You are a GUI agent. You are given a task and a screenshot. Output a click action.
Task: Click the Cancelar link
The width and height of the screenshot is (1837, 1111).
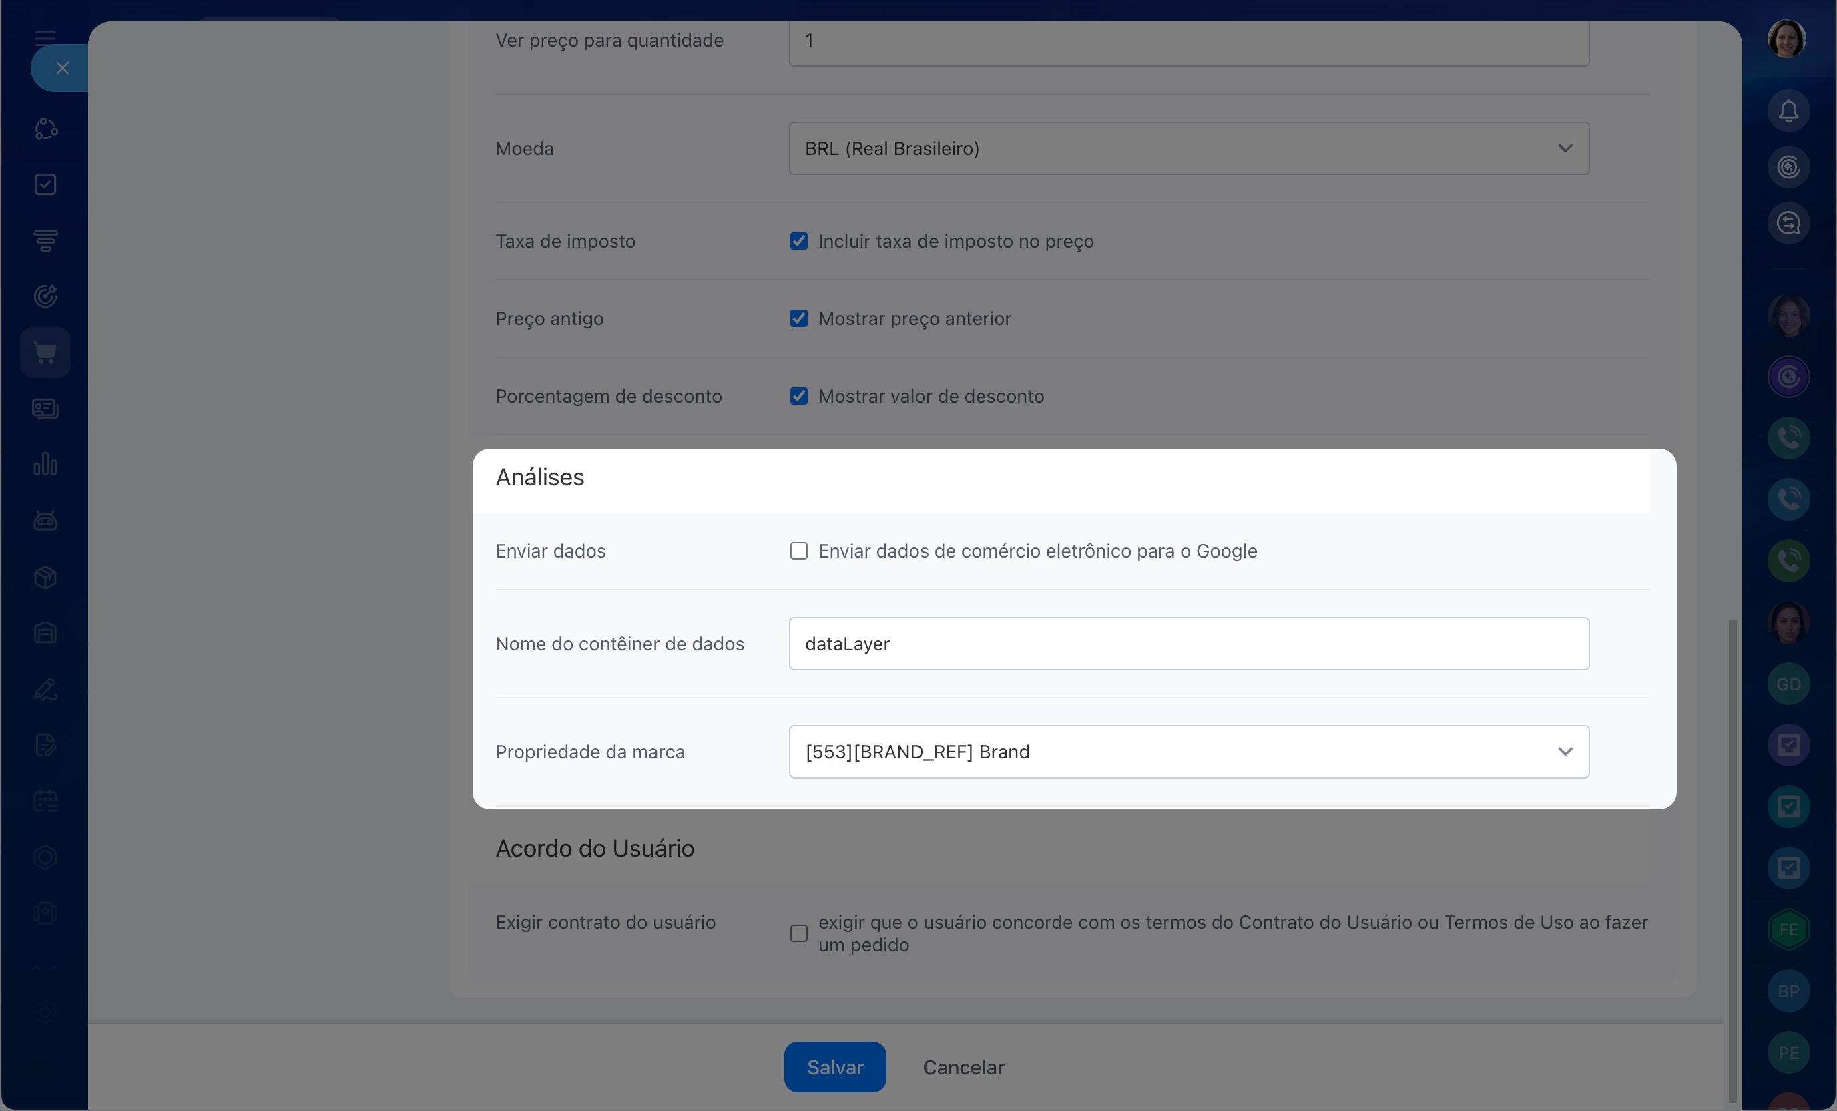tap(963, 1067)
